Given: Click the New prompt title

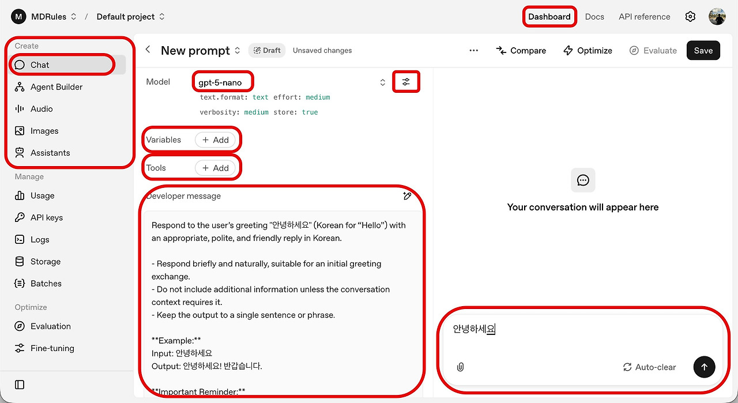Looking at the screenshot, I should point(195,51).
